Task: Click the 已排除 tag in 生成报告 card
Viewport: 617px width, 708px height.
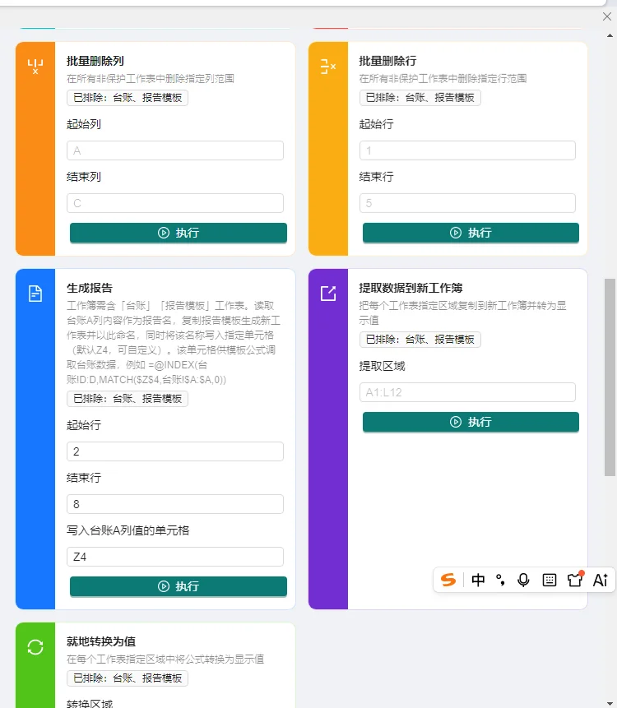Action: coord(128,399)
